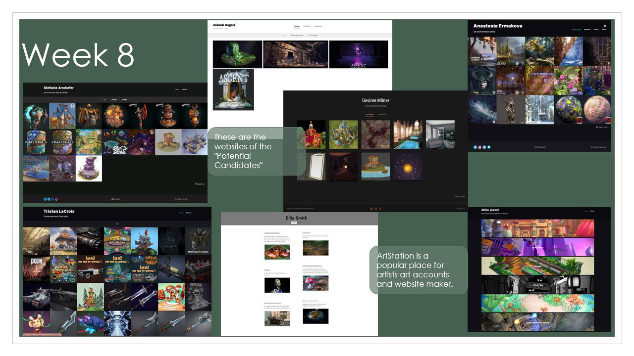Click the ArtStation icon in Stefanie's footer
Screen dimensions: 634x356
tap(45, 199)
